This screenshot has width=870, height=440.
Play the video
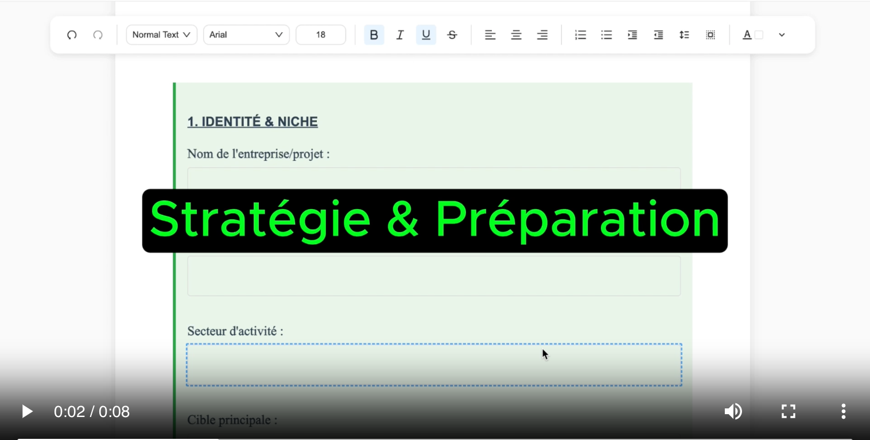tap(26, 411)
